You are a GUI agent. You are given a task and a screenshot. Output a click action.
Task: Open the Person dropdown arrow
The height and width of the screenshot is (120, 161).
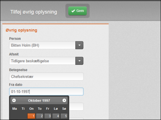(x=79, y=45)
